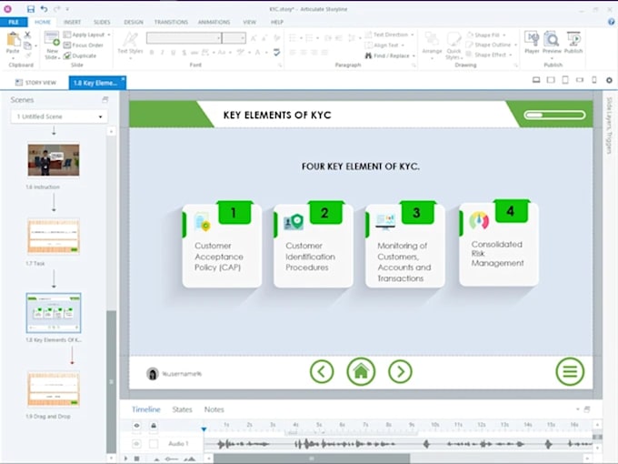Switch to STORY VIEW tab

pyautogui.click(x=35, y=83)
